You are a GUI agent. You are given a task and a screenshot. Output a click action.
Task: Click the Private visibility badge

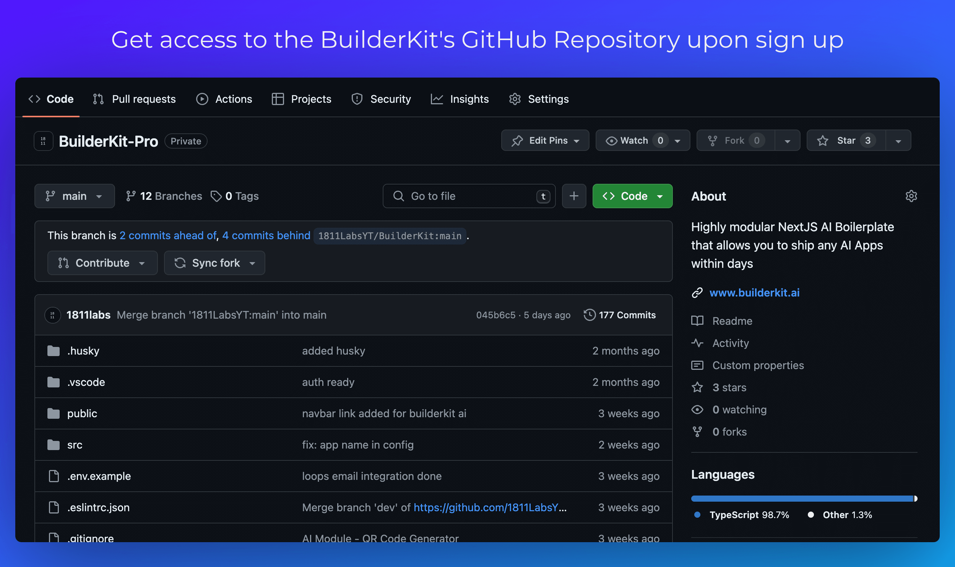186,141
